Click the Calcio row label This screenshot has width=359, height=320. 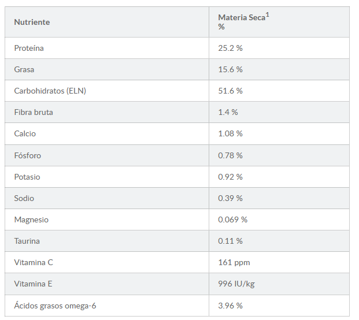[25, 133]
